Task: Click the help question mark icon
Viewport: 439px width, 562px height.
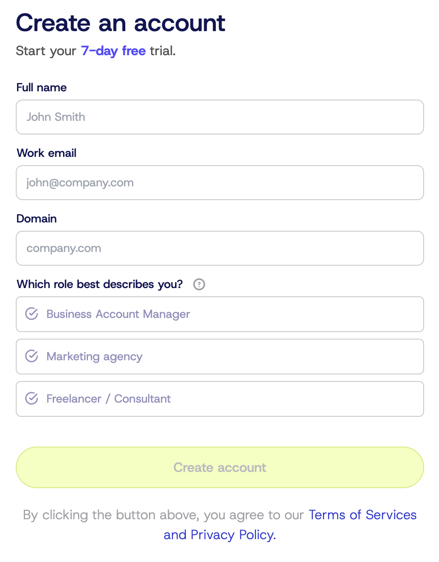Action: (199, 284)
